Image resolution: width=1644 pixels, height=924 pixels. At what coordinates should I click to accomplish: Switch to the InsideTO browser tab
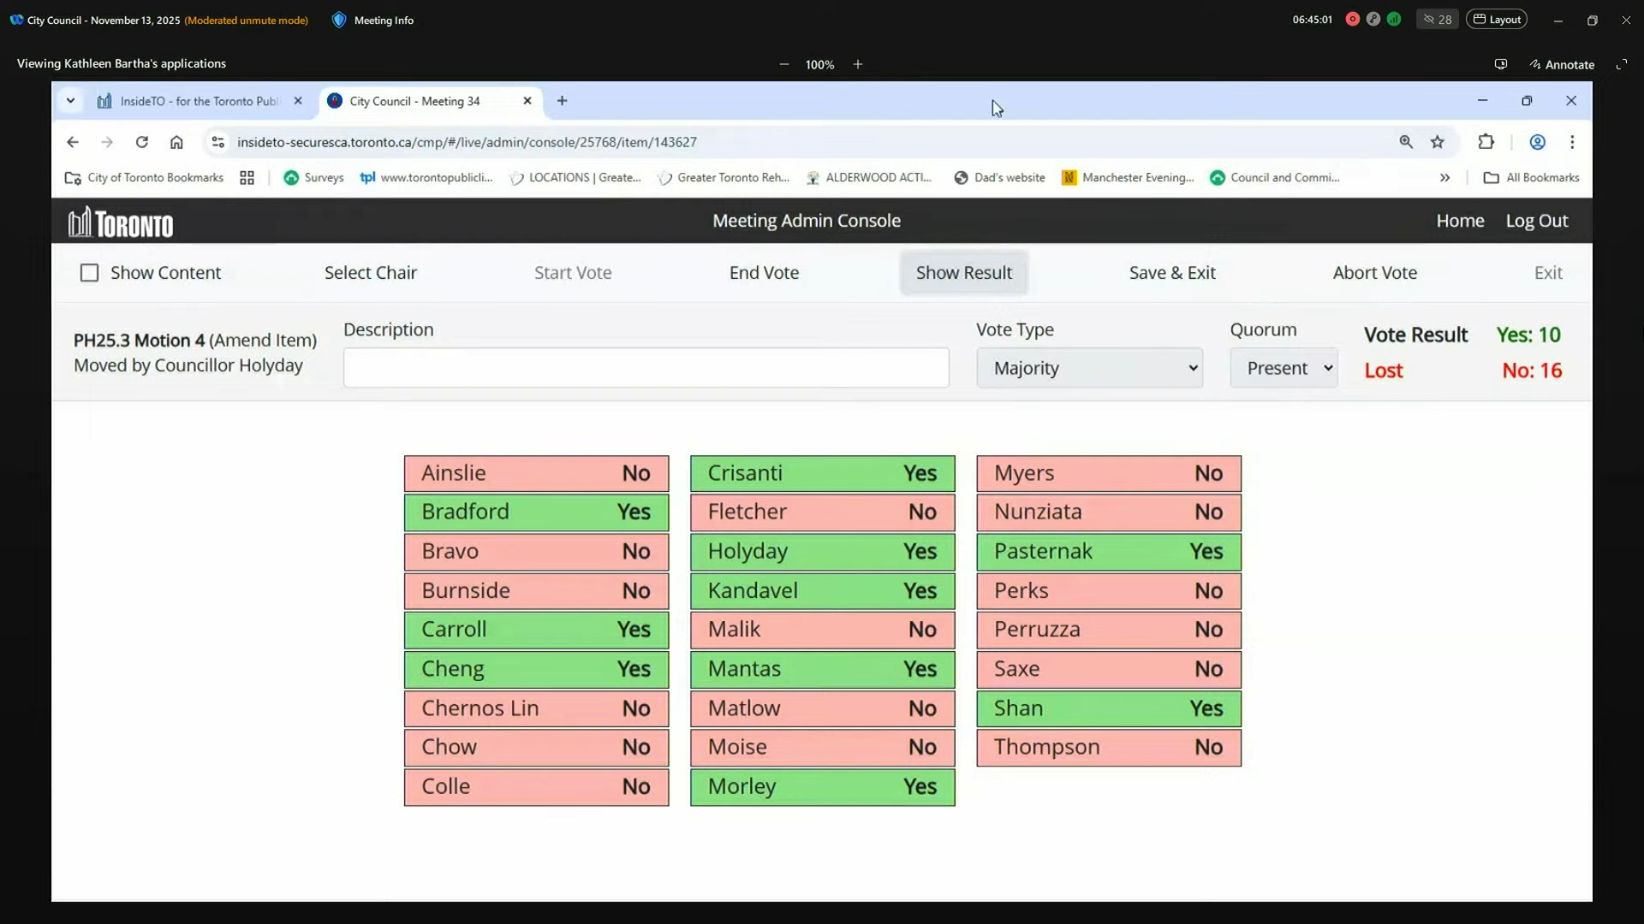tap(199, 101)
